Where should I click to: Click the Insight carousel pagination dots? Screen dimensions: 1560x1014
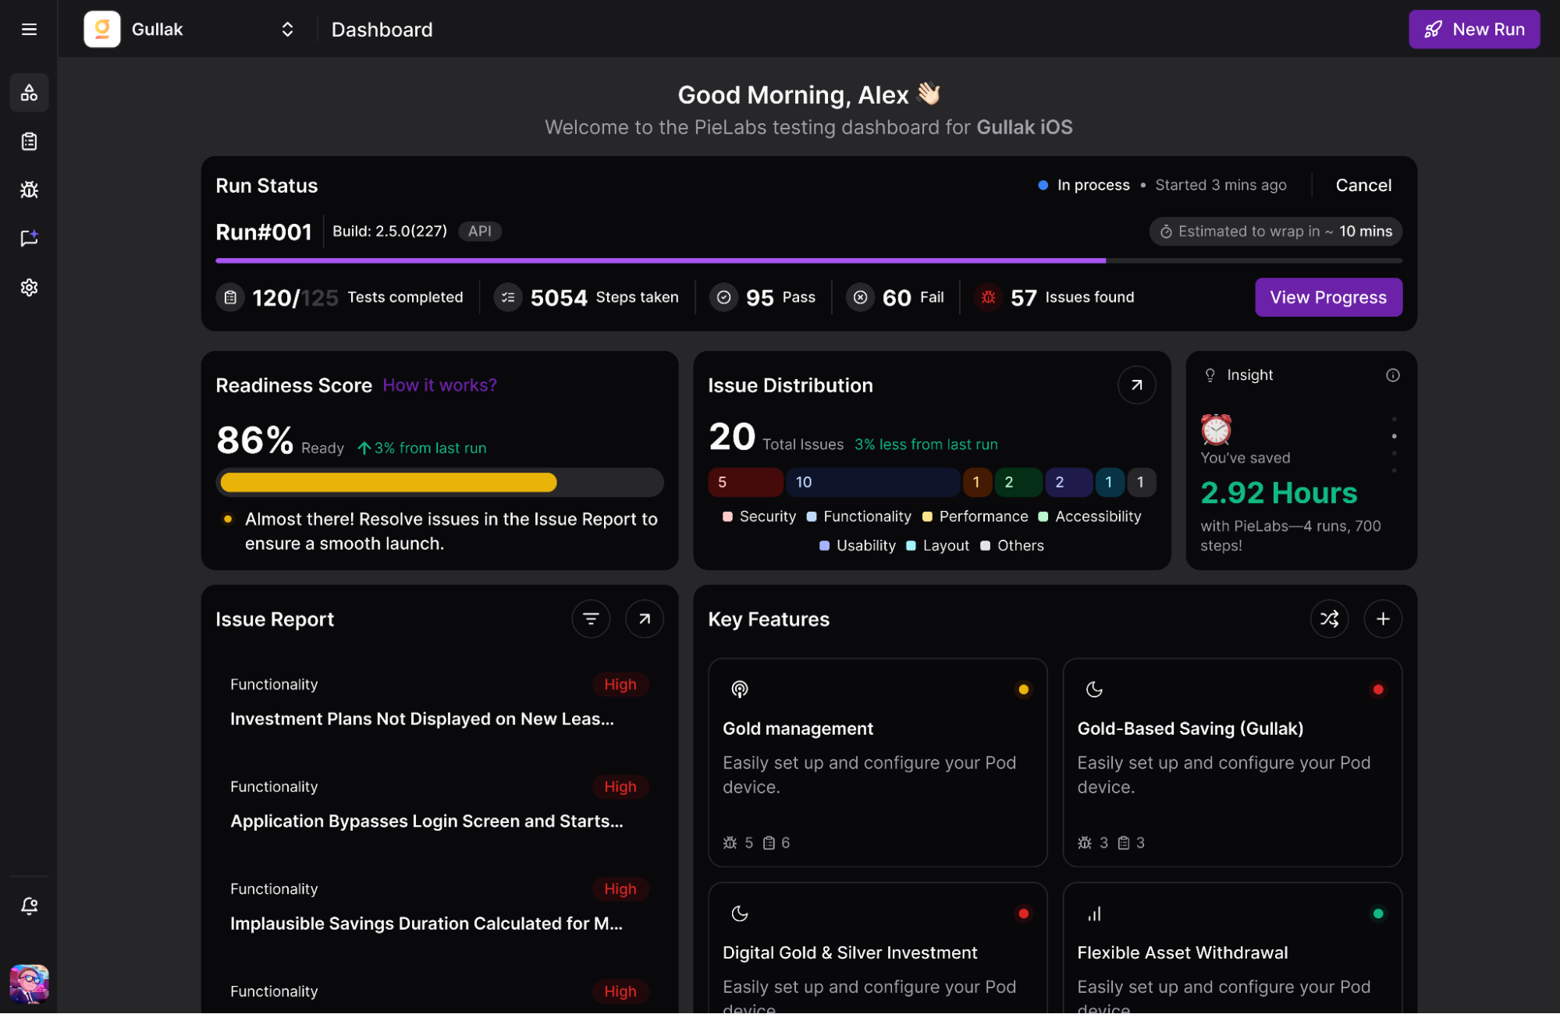point(1394,445)
